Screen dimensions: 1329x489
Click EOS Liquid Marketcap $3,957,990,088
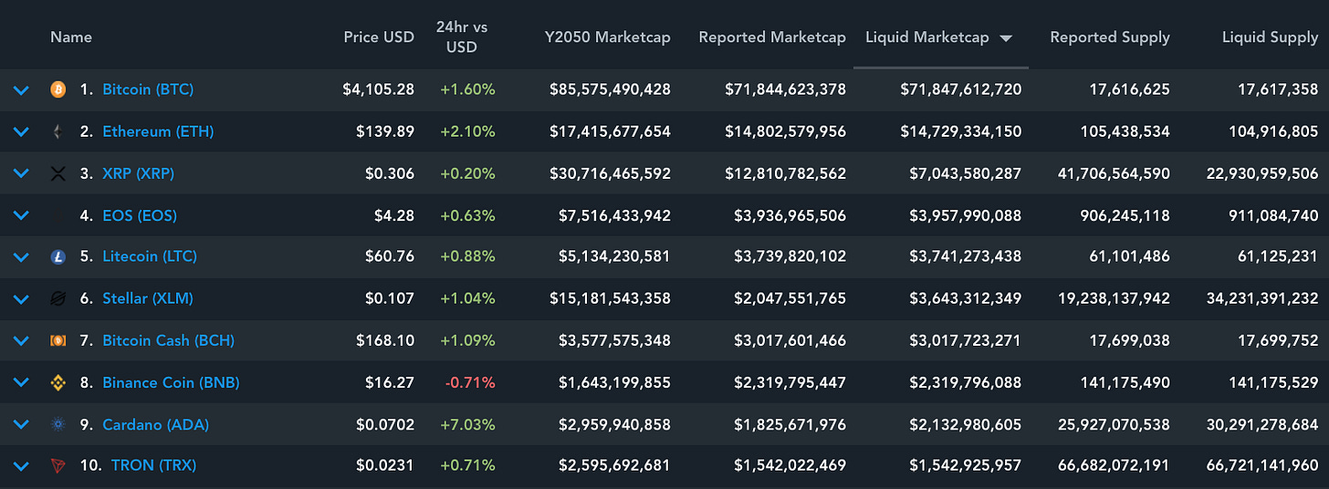pos(966,215)
